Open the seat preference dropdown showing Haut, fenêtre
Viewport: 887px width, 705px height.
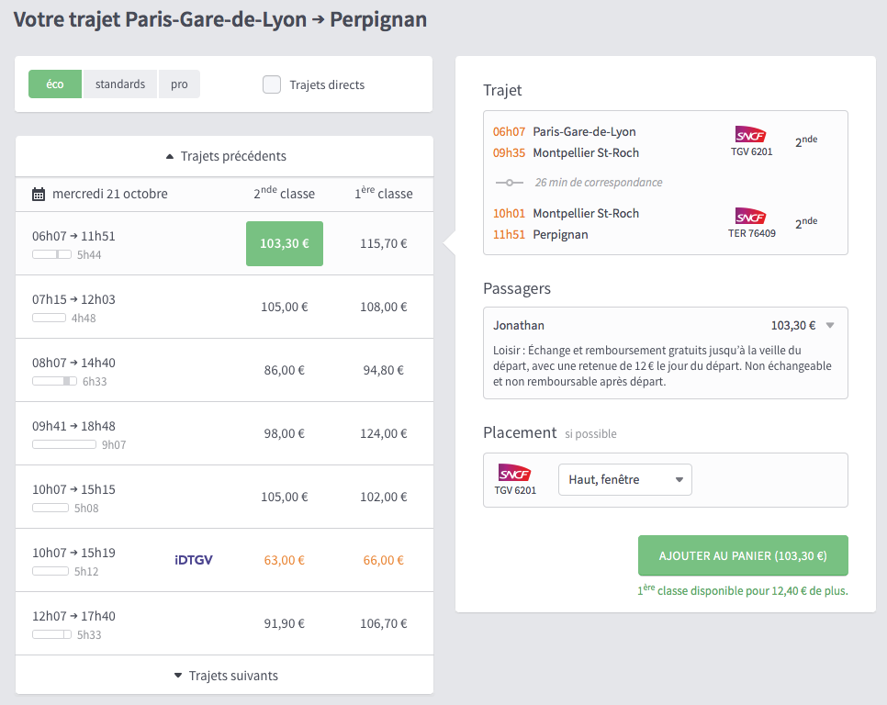(624, 479)
